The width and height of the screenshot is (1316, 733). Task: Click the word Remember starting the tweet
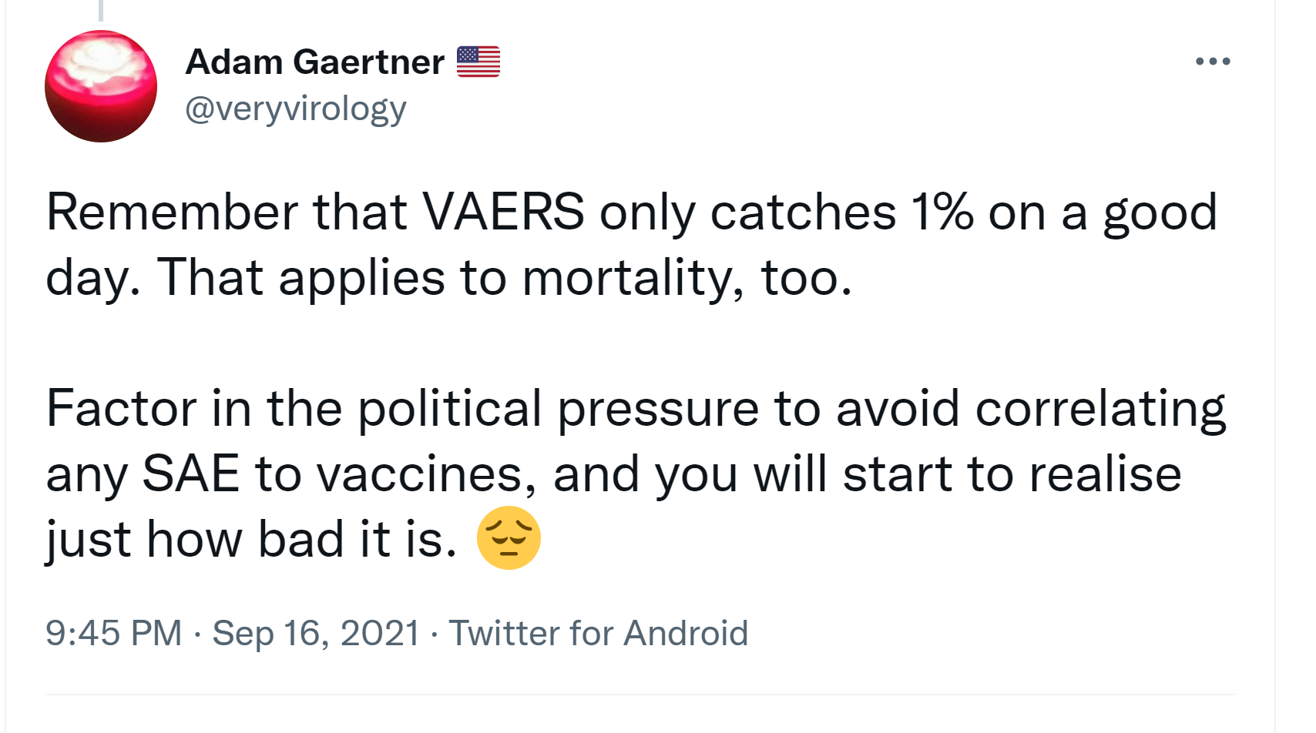coord(172,212)
